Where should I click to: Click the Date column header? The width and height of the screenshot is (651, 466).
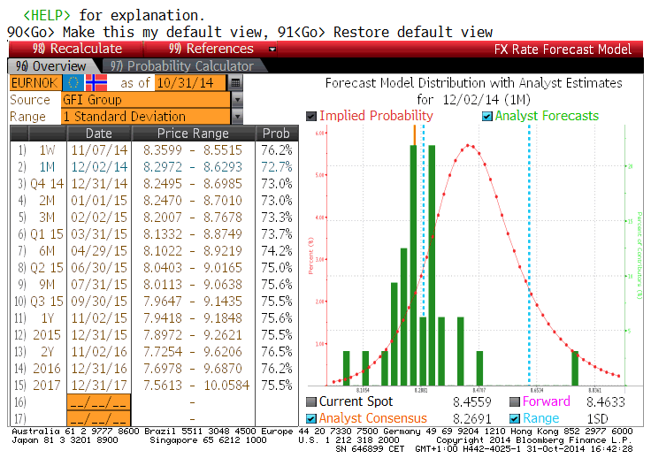pyautogui.click(x=99, y=134)
